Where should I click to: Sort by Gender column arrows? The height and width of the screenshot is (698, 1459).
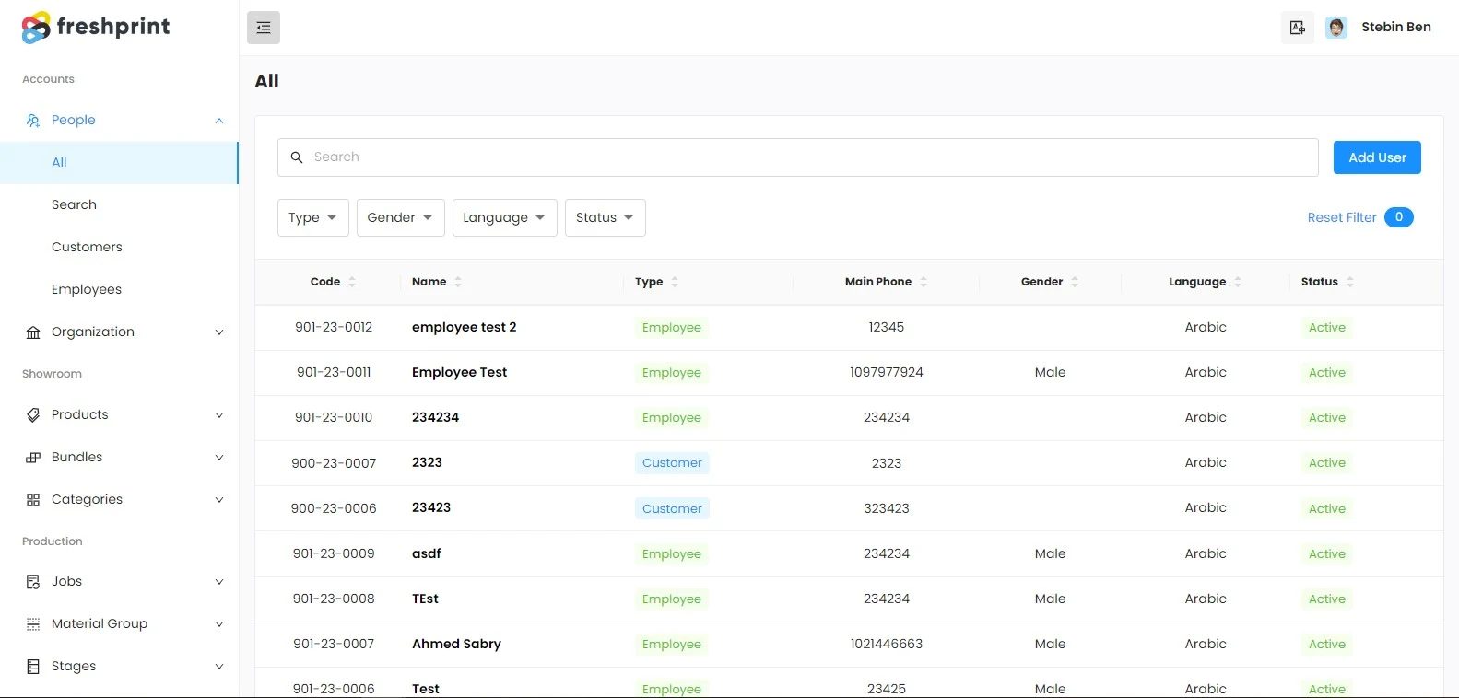(1075, 282)
